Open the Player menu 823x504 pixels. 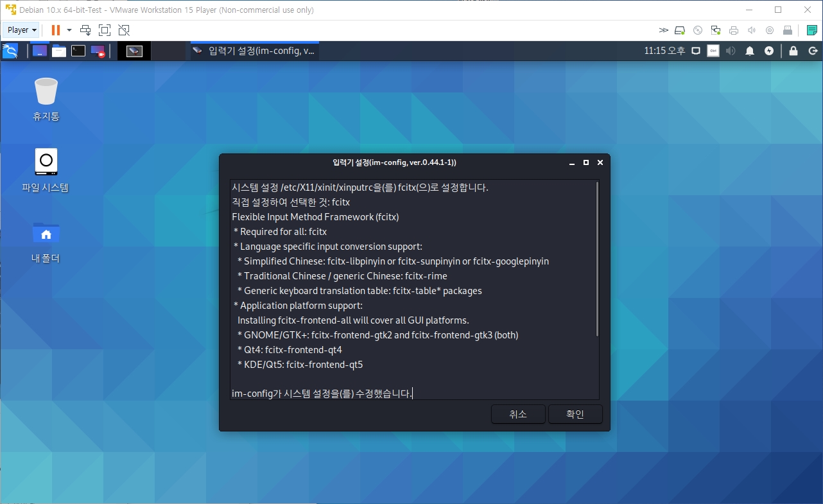(x=21, y=30)
